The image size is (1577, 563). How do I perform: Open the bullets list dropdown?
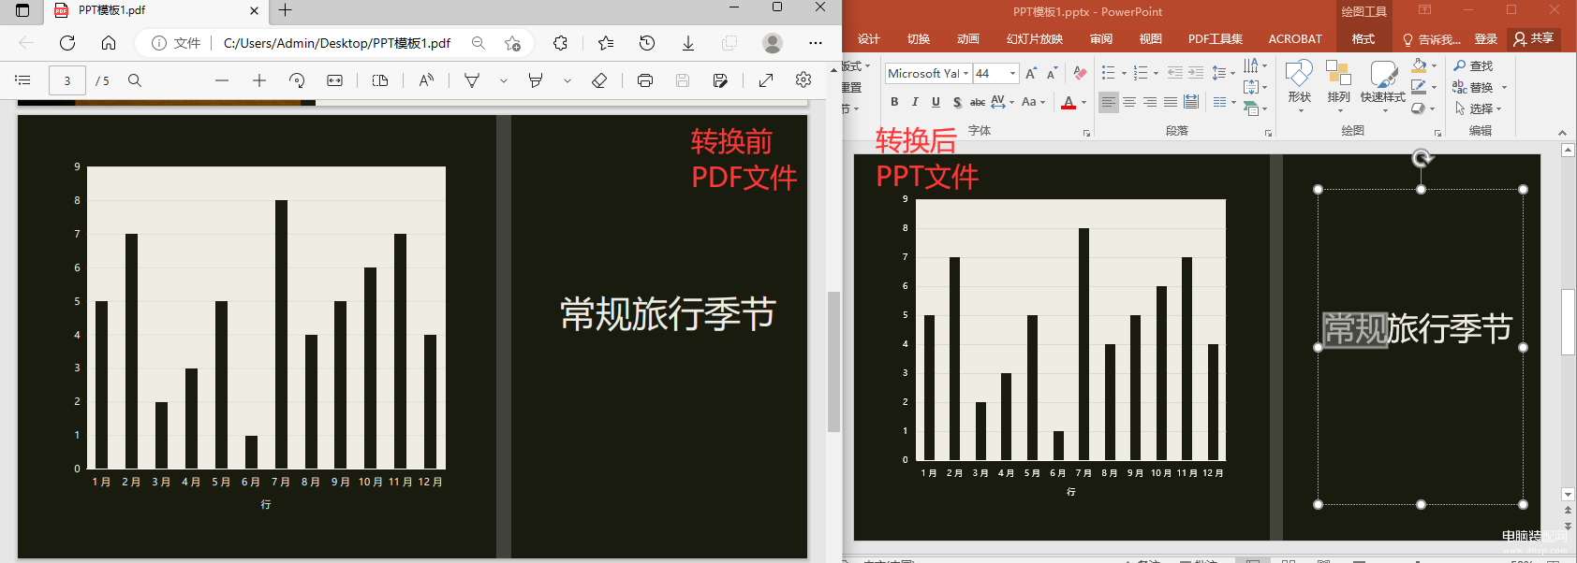tap(1124, 73)
